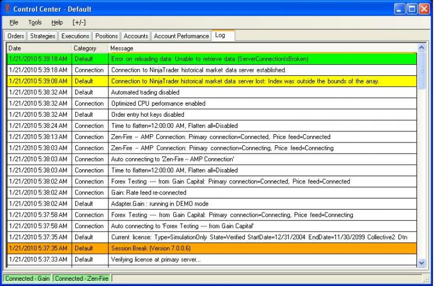
Task: Click date cell '1/21/2010 5:38:24 AM'
Action: click(x=38, y=125)
